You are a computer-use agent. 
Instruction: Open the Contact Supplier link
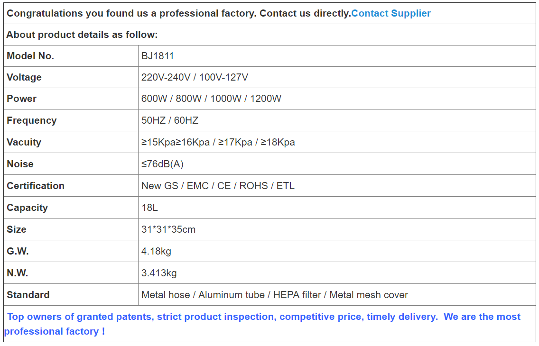pyautogui.click(x=391, y=13)
